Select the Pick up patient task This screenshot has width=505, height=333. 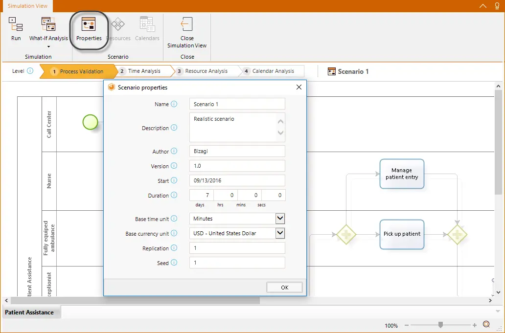coord(402,234)
